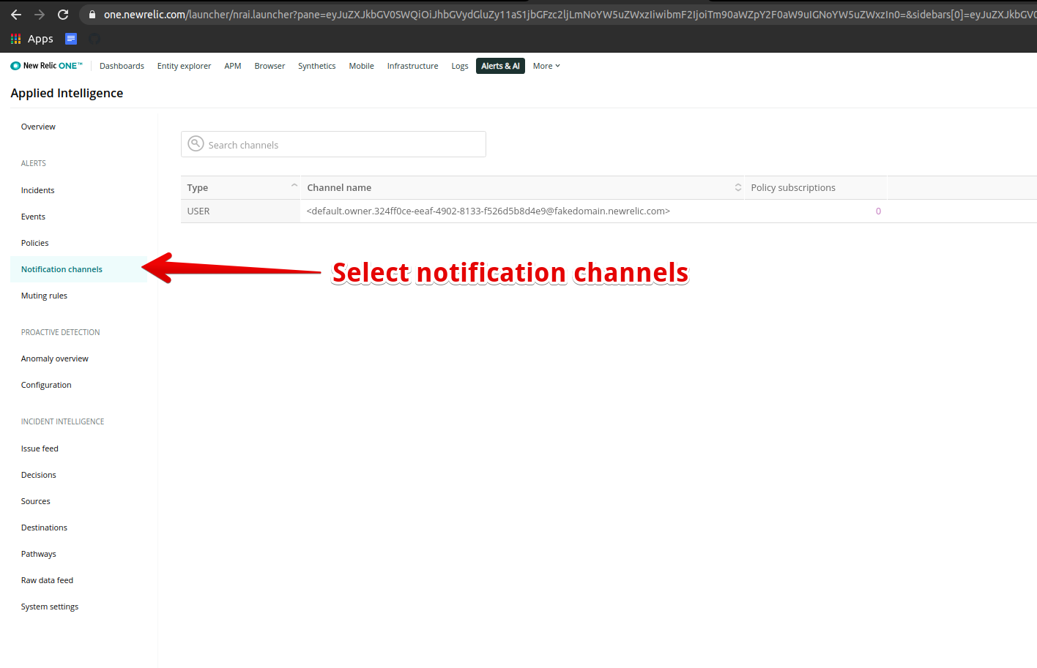Open the blue document bookmark icon

[71, 39]
